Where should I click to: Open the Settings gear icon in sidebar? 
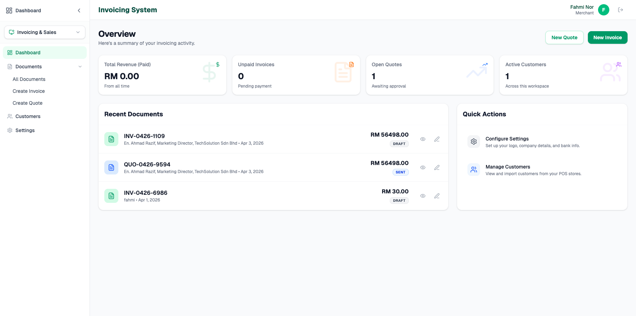coord(9,130)
